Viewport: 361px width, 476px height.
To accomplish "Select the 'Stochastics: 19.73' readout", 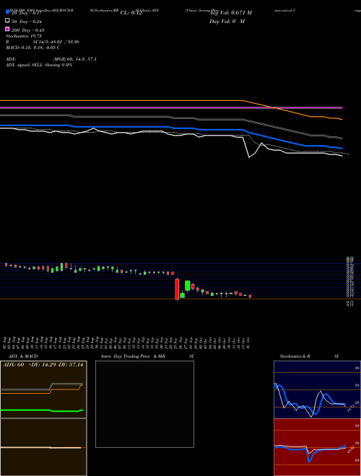I will (23, 36).
